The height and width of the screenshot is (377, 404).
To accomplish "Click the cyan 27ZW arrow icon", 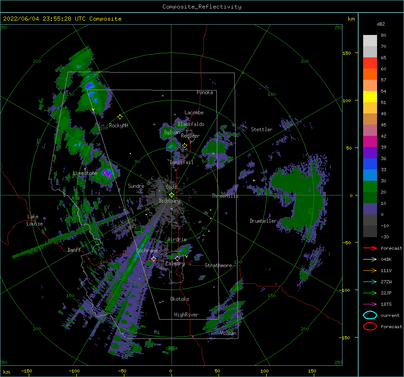I will 370,282.
